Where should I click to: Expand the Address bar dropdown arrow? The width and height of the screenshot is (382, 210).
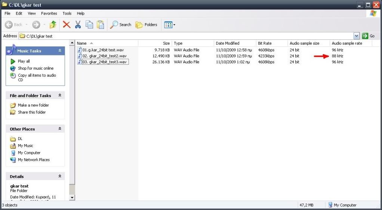[x=356, y=36]
